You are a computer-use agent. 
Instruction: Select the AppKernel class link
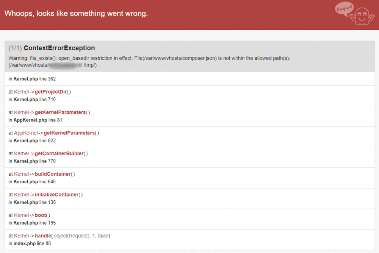(x=26, y=133)
